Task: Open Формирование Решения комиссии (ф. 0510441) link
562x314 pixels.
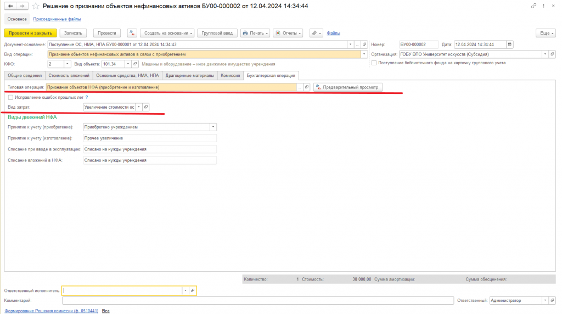Action: pyautogui.click(x=51, y=311)
